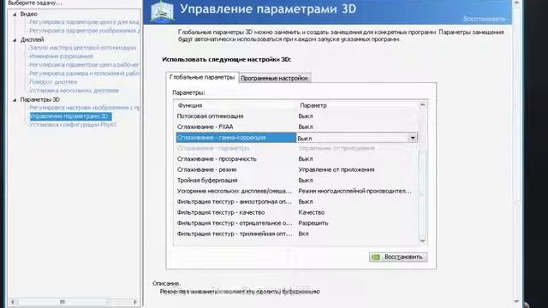Select Управление параметрами 3D tree item
Screen dimensions: 548x308
(x=70, y=116)
